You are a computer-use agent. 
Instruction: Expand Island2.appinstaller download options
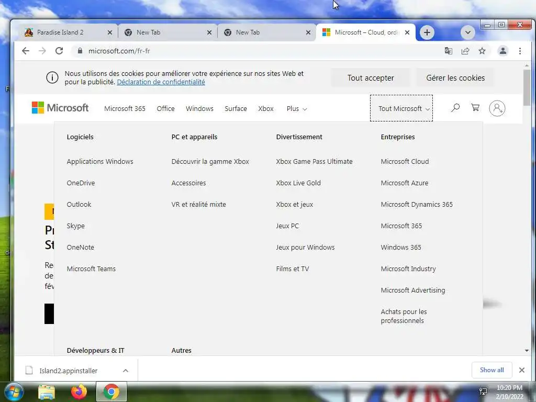[126, 371]
